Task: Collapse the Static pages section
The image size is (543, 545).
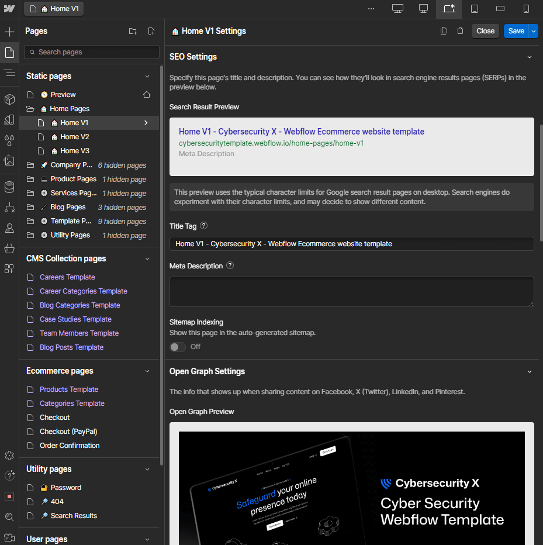Action: 147,75
